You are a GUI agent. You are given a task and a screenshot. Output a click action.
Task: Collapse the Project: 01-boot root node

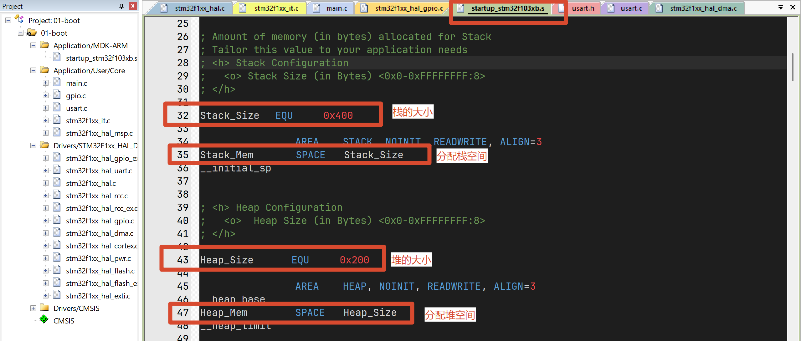(8, 20)
